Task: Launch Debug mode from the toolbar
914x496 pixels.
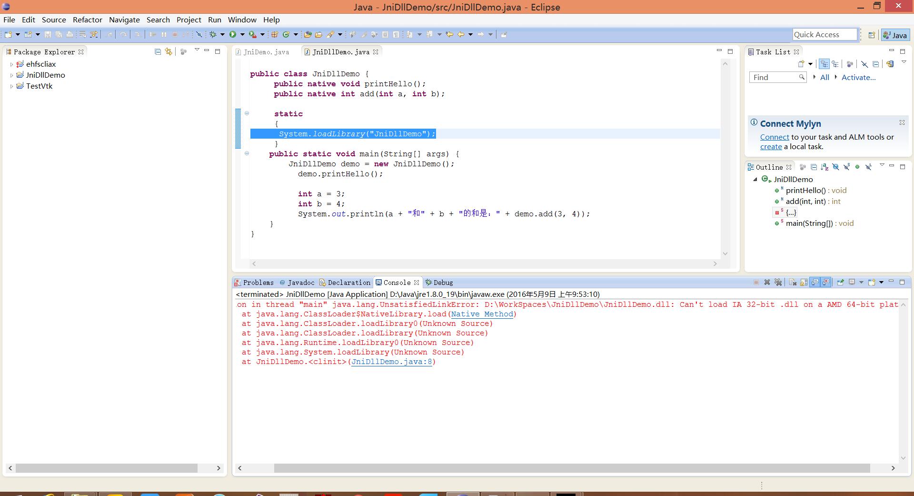Action: (x=213, y=34)
